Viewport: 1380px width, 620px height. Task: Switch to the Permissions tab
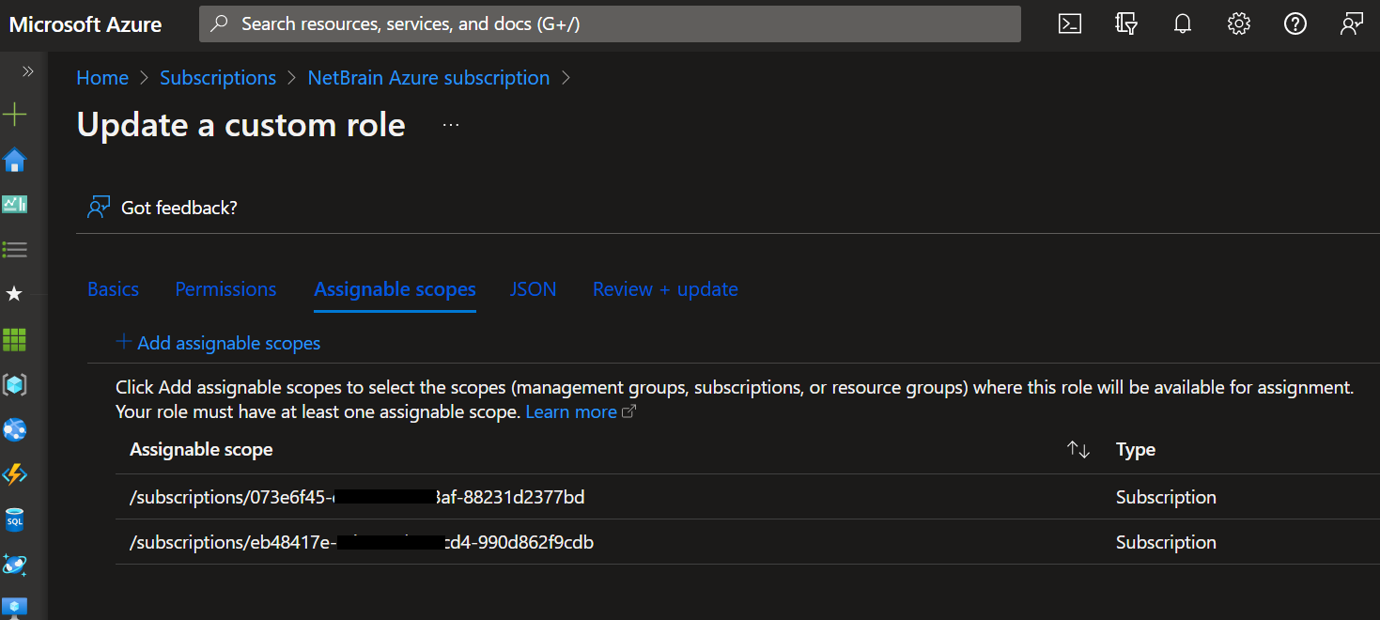[x=225, y=289]
